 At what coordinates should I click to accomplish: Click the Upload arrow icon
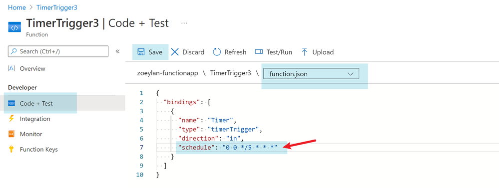click(304, 52)
